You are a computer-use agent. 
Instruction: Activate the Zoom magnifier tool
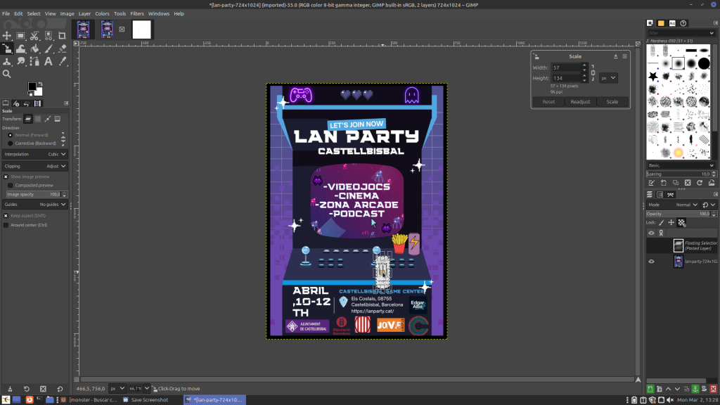7,74
